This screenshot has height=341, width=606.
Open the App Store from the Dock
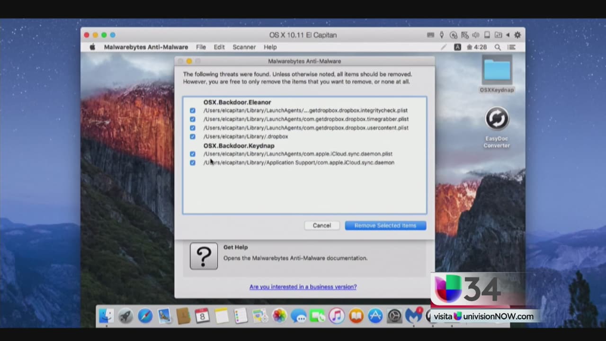(x=375, y=316)
